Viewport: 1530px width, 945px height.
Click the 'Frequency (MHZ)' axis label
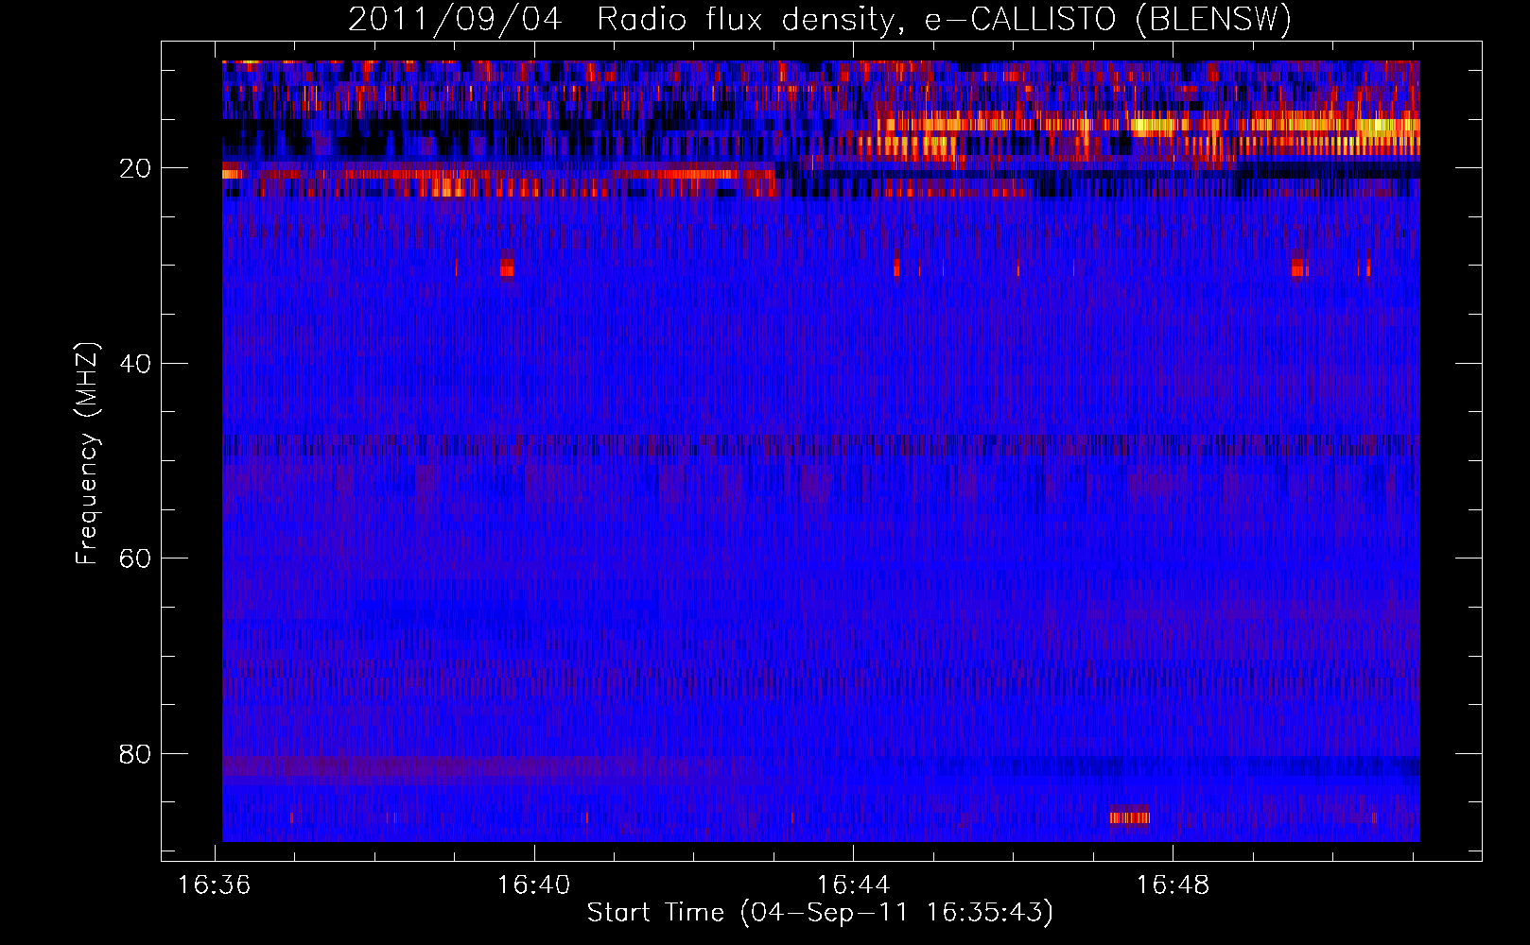[87, 455]
